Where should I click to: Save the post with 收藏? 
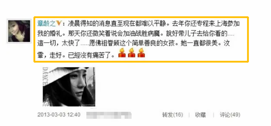pos(201,115)
